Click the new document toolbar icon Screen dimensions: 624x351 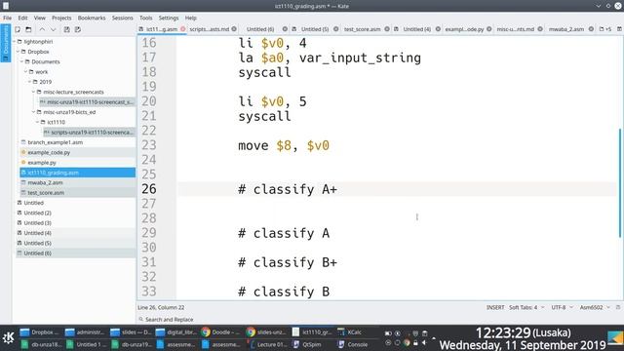click(18, 29)
